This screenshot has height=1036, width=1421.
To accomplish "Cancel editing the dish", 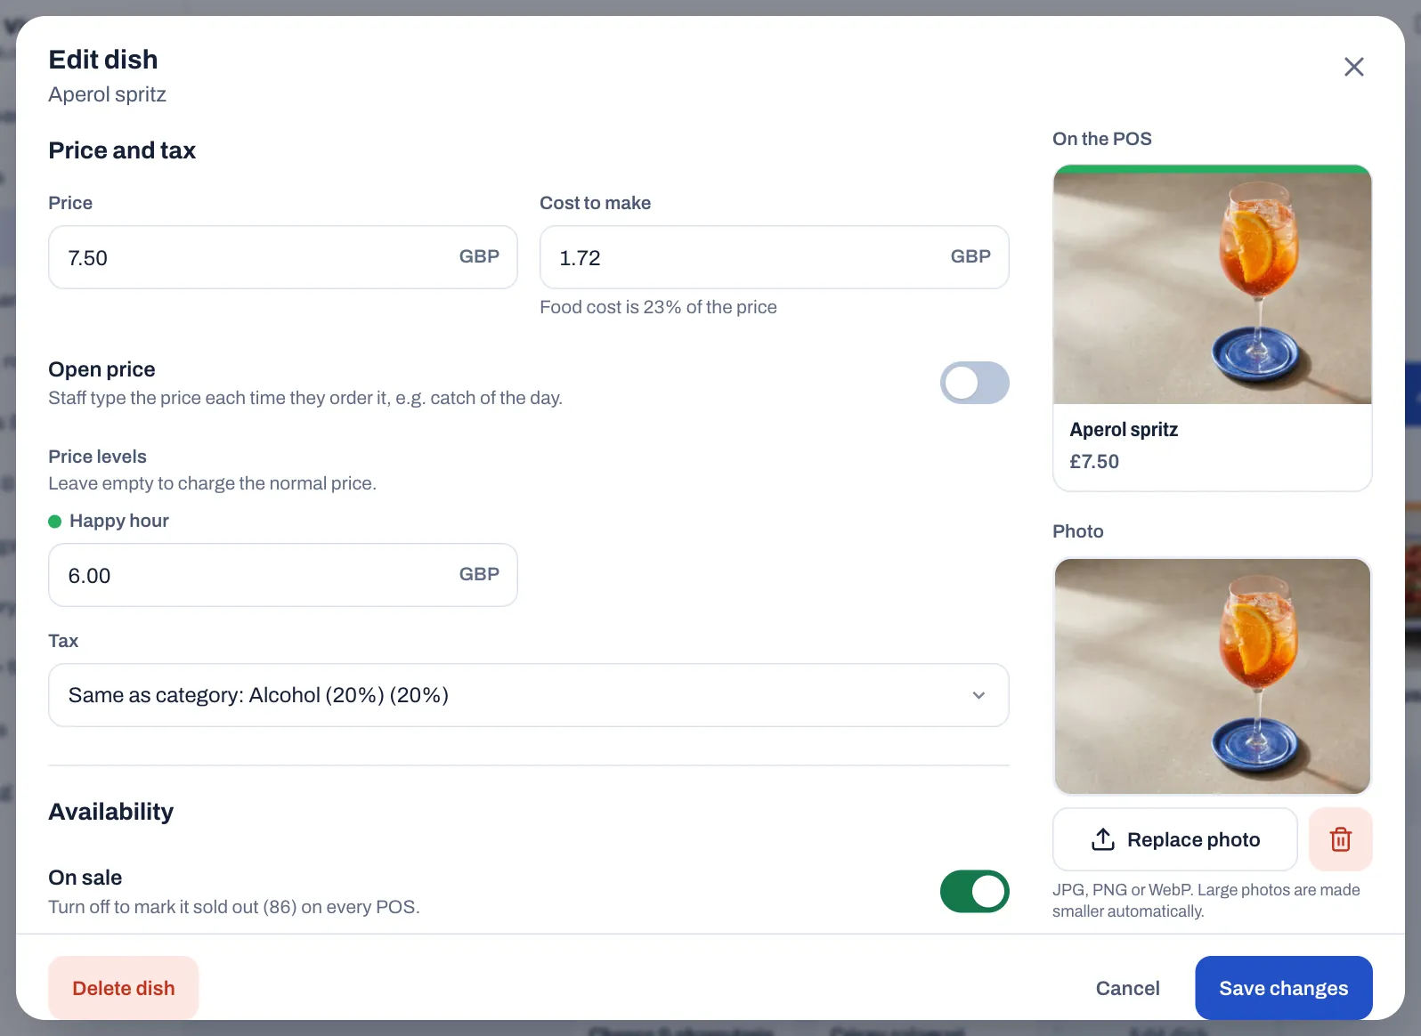I will (x=1127, y=988).
